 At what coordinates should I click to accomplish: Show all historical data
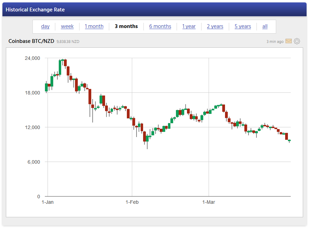[x=265, y=26]
